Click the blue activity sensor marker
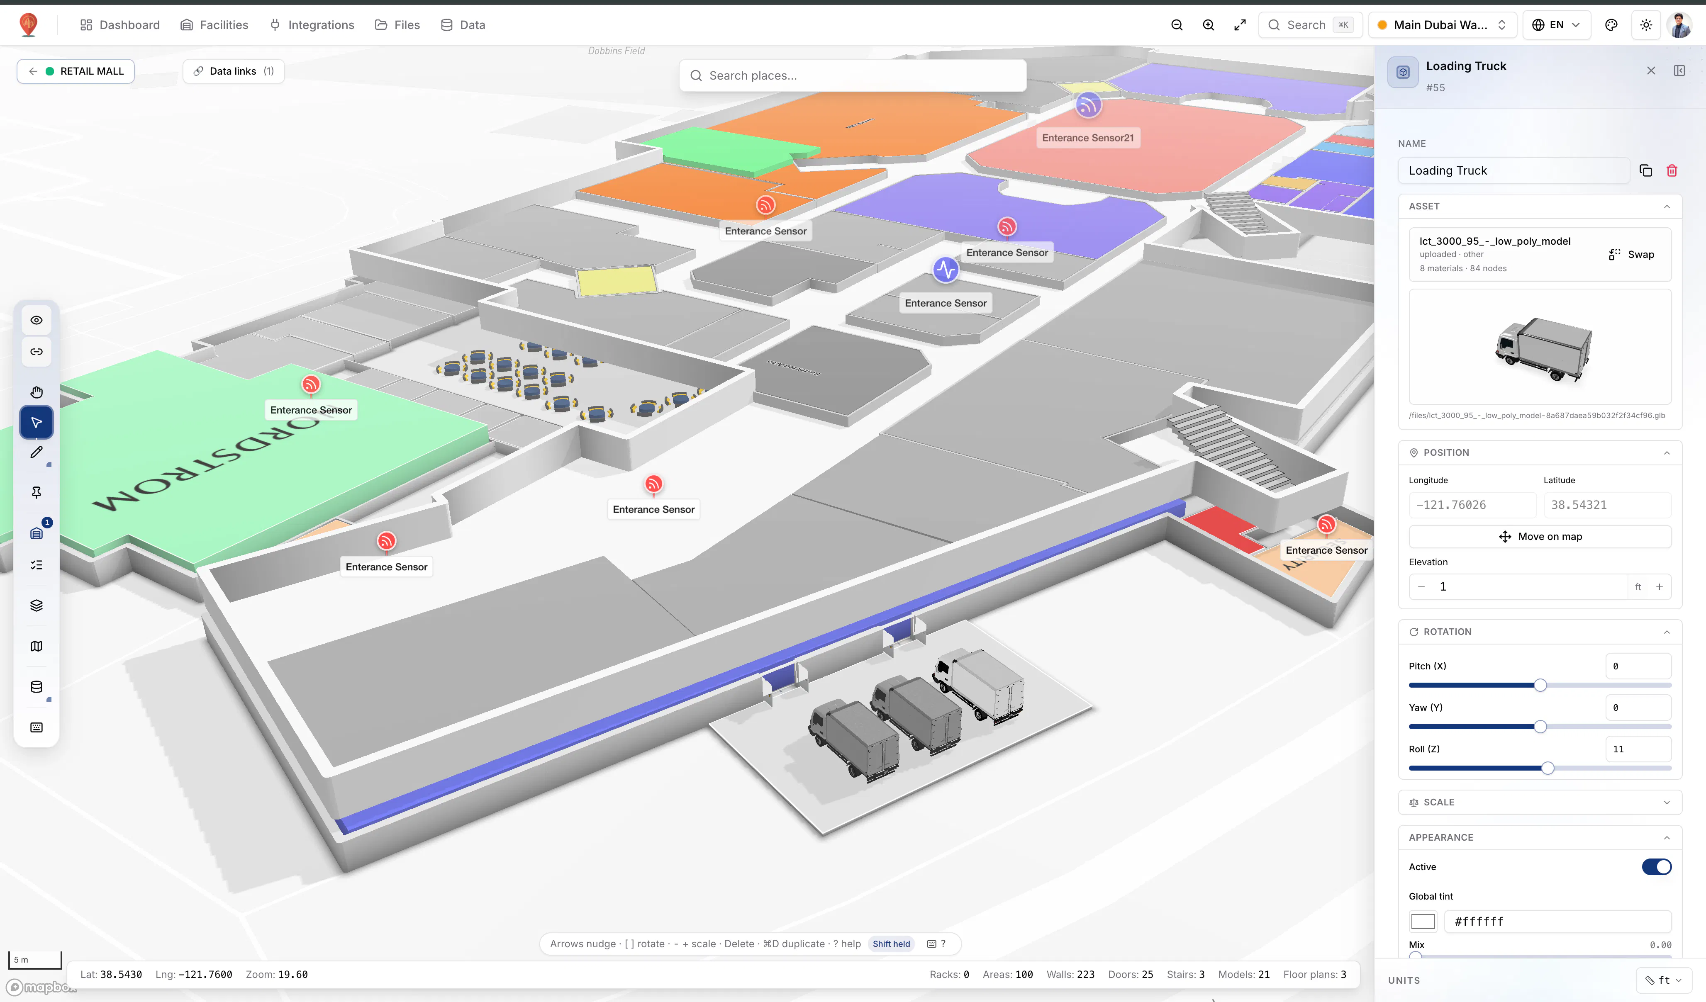The height and width of the screenshot is (1002, 1706). 946,270
